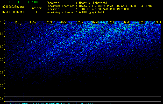
Task: Click the 1.1 frequency axis label
Action: 2,34
